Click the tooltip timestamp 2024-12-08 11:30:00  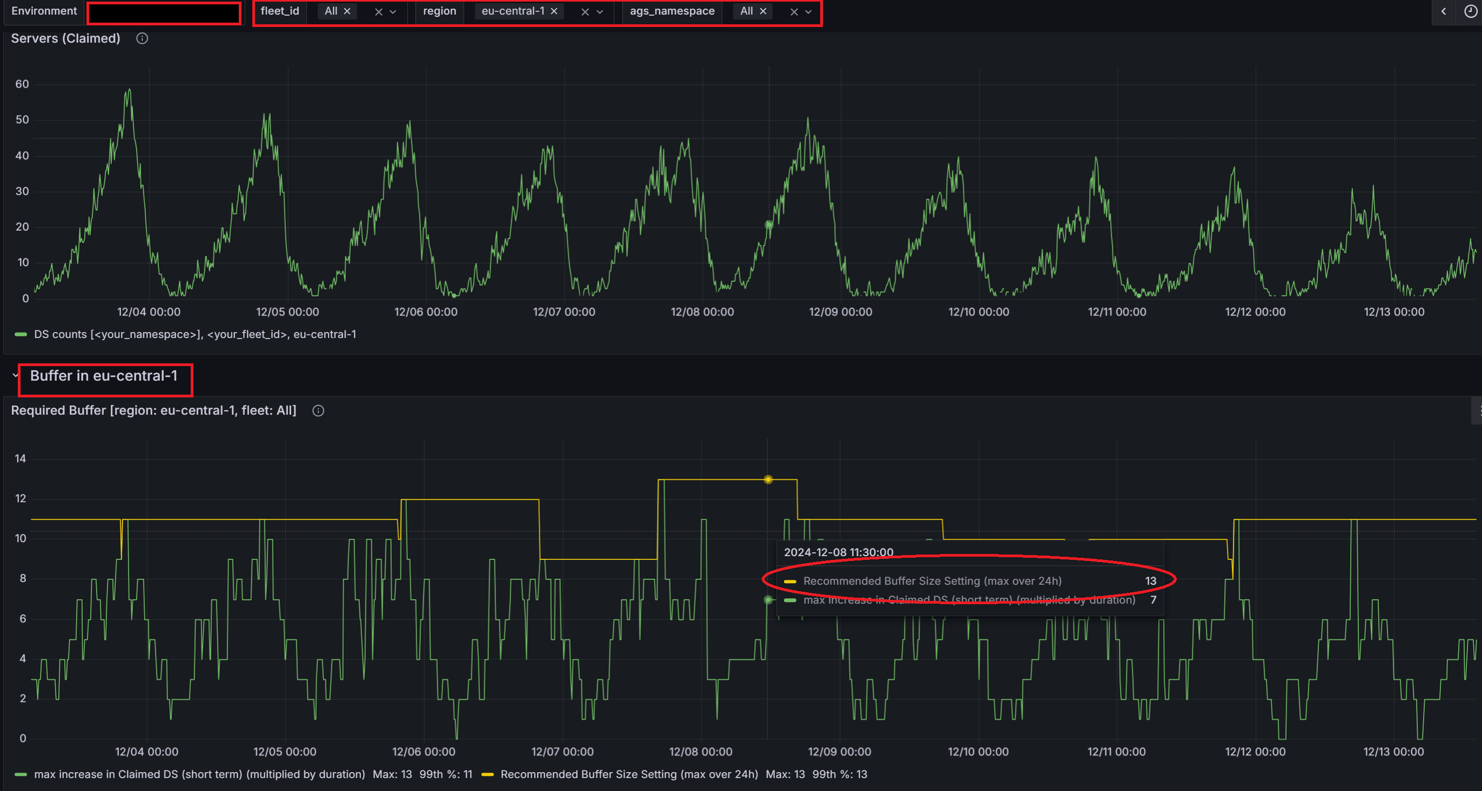pyautogui.click(x=838, y=552)
